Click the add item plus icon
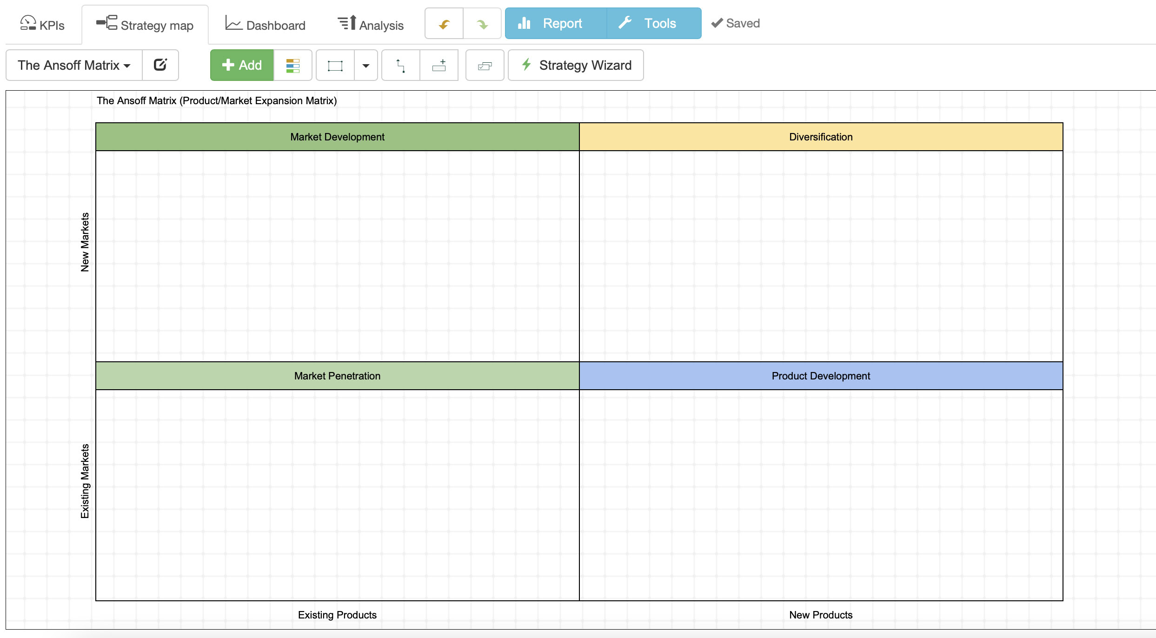 pyautogui.click(x=439, y=66)
